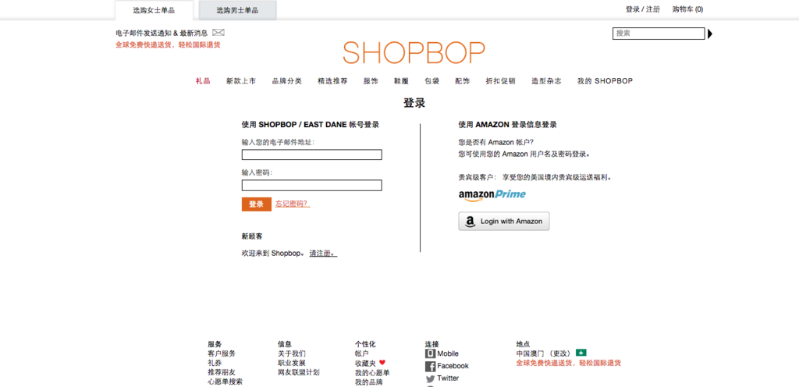The width and height of the screenshot is (799, 387).
Task: Open the 网友联盟计划 footer link
Action: point(299,372)
